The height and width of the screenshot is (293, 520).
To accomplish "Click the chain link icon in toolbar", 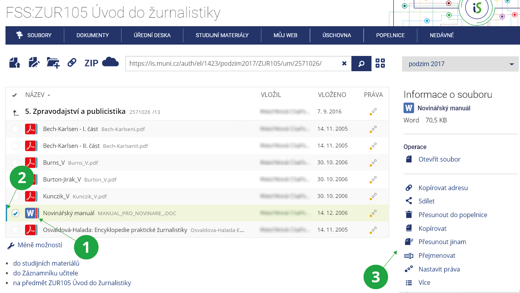I will (x=72, y=63).
